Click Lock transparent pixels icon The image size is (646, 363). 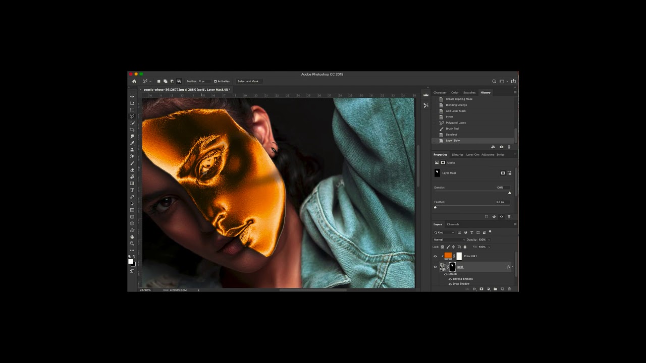[443, 247]
